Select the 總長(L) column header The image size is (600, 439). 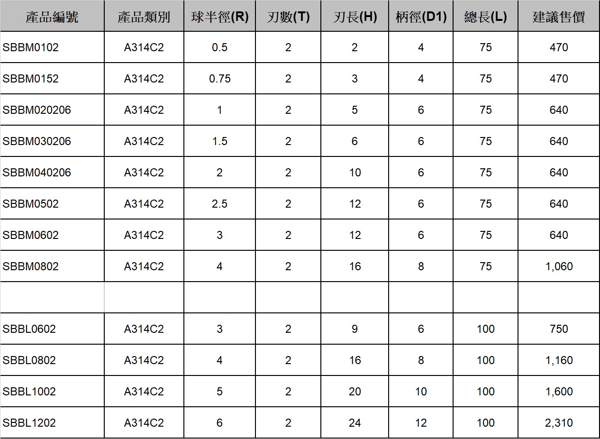[485, 16]
